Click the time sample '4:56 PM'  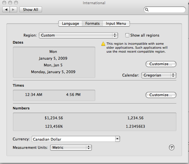[73, 95]
